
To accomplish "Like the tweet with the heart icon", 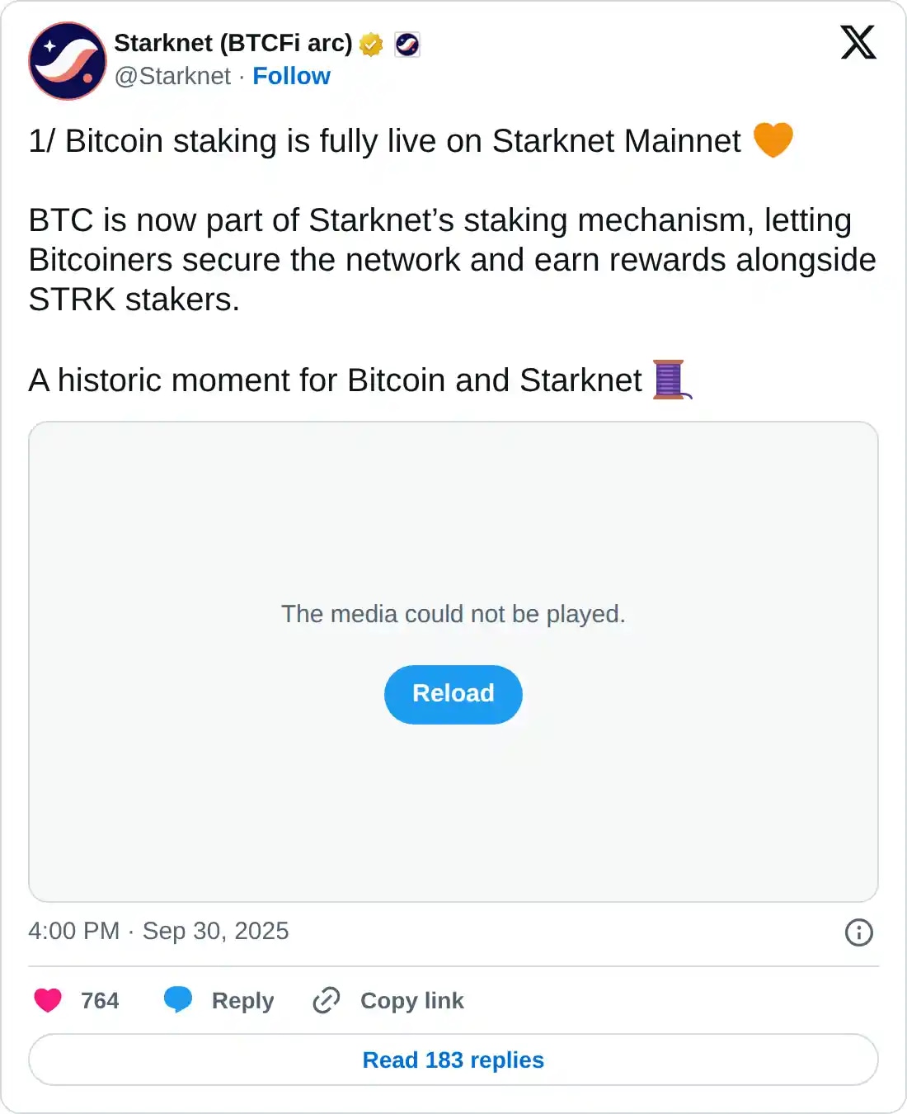I will coord(48,1000).
